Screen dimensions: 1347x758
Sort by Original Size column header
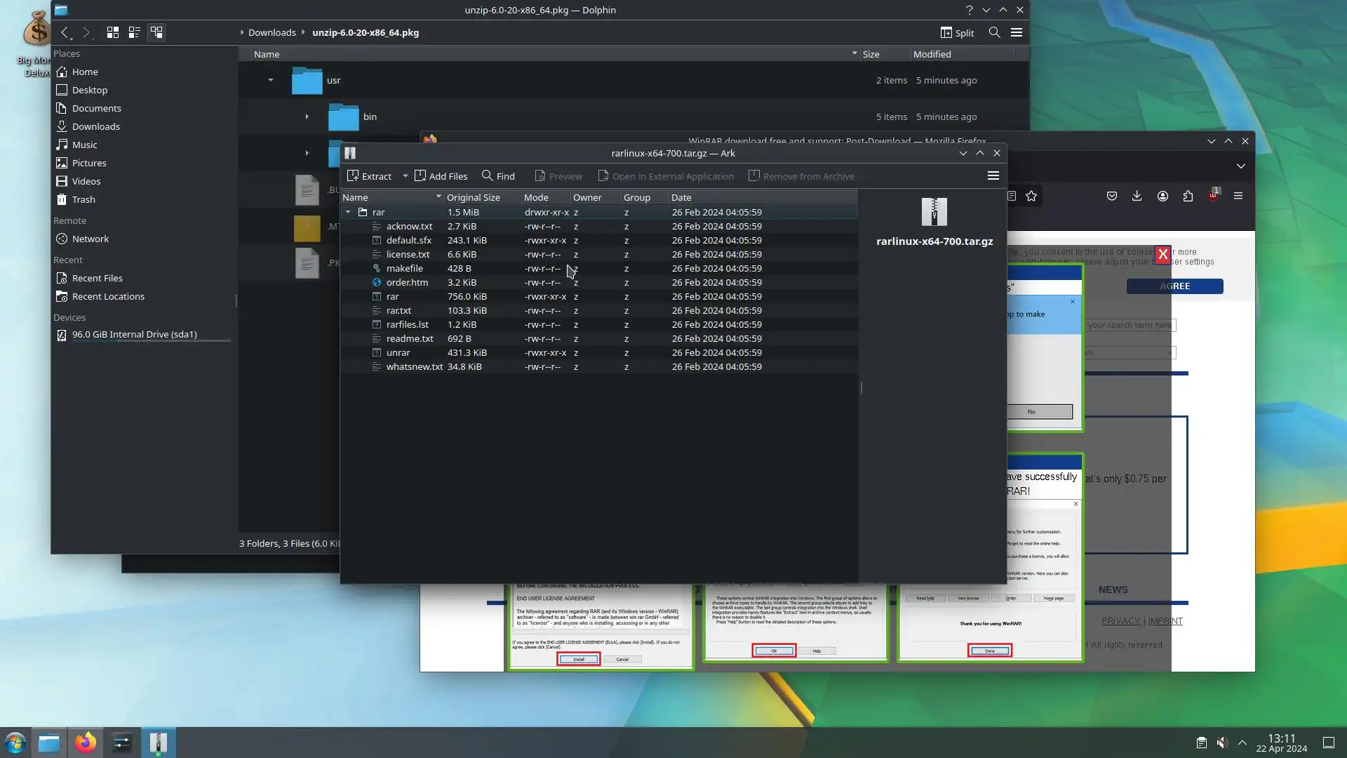point(474,197)
